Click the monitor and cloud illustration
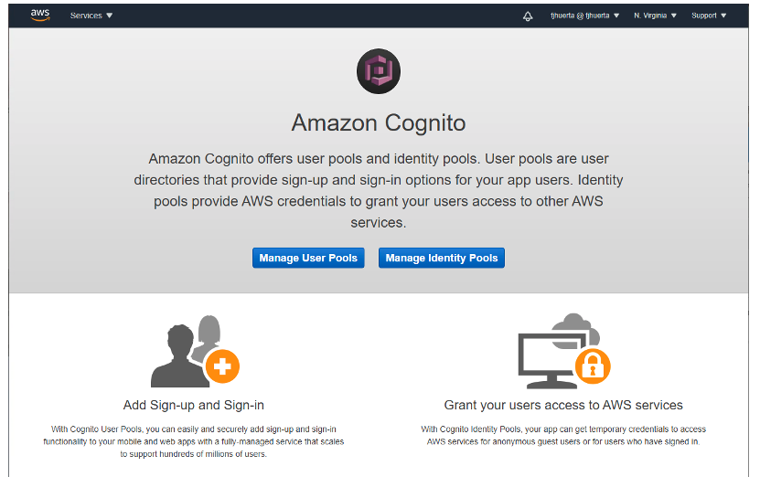 click(563, 351)
